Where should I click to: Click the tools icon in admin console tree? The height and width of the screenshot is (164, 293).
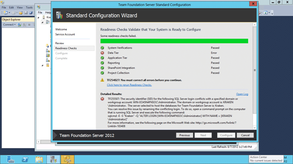[x=48, y=65]
